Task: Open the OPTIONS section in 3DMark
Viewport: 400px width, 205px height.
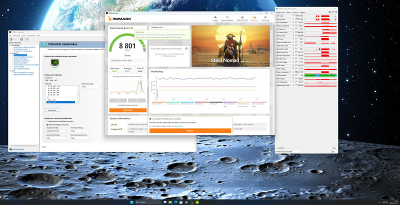Action: click(x=265, y=18)
